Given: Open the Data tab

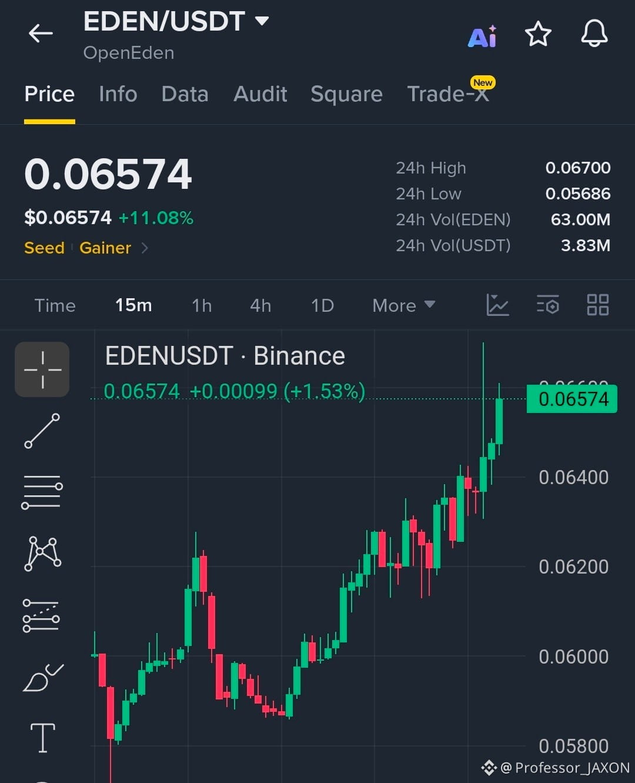Looking at the screenshot, I should 185,94.
